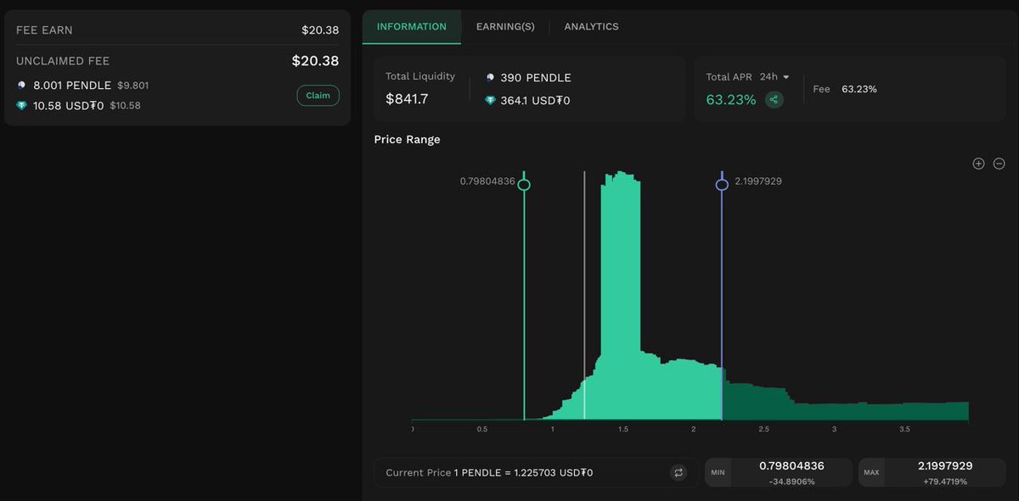Zoom in the price range chart
The width and height of the screenshot is (1019, 501).
[x=978, y=164]
